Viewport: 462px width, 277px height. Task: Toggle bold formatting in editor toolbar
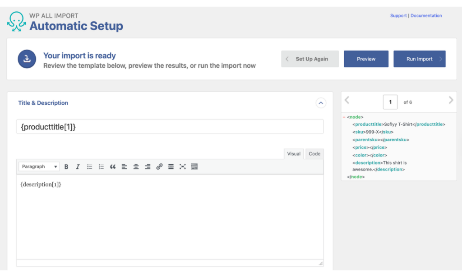coord(66,167)
